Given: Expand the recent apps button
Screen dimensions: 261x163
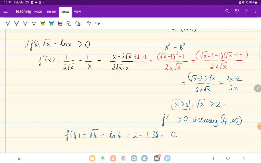Looking at the screenshot, I should [x=212, y=158].
